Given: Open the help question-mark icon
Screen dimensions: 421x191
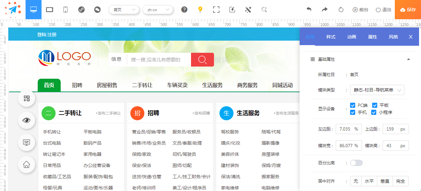Looking at the screenshot, I should click(184, 9).
